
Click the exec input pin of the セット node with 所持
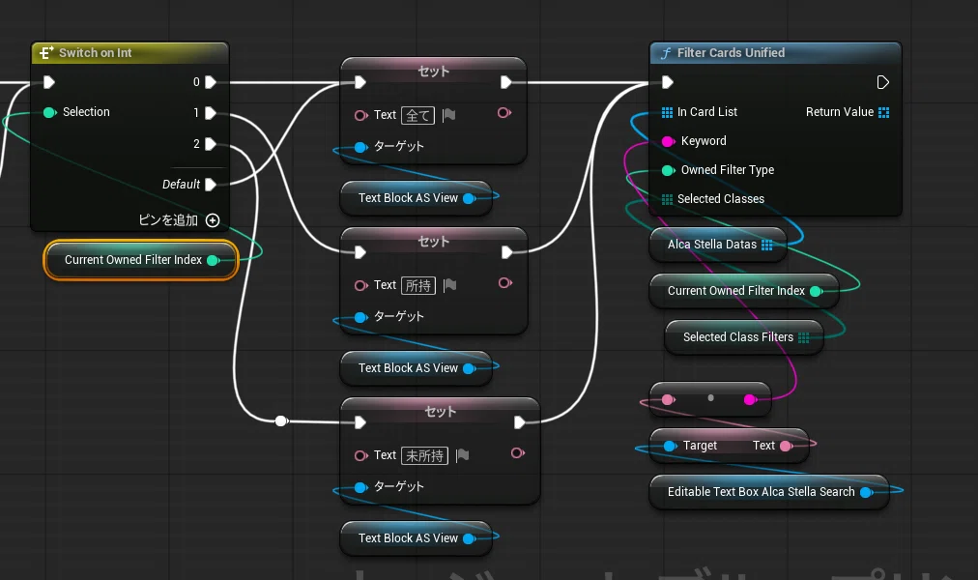(360, 252)
